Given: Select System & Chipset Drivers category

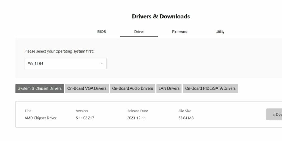Looking at the screenshot, I should click(x=40, y=88).
